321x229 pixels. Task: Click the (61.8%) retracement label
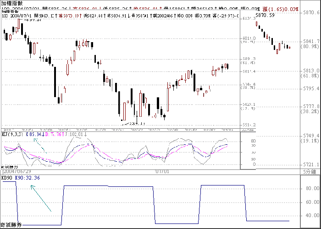tap(310, 76)
